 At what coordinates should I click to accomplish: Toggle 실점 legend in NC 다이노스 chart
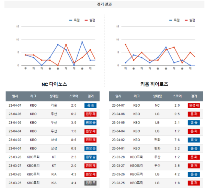click(90, 20)
